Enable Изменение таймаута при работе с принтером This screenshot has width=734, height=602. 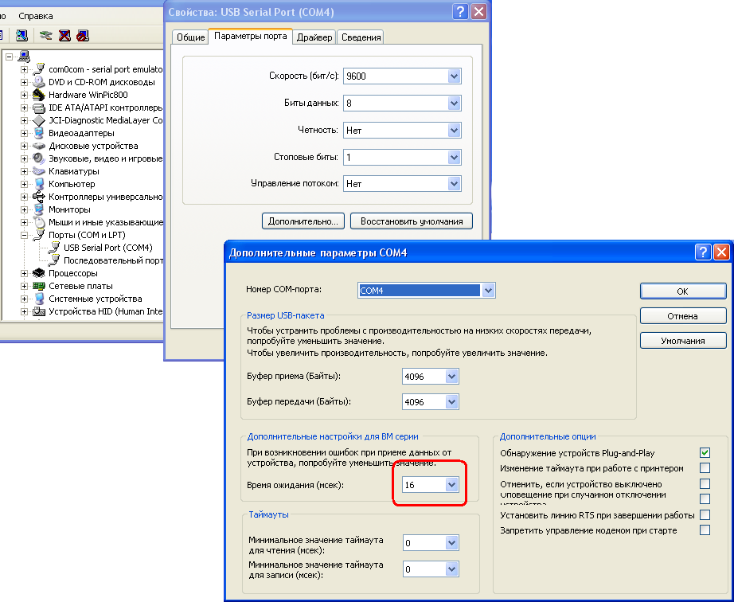click(x=705, y=468)
